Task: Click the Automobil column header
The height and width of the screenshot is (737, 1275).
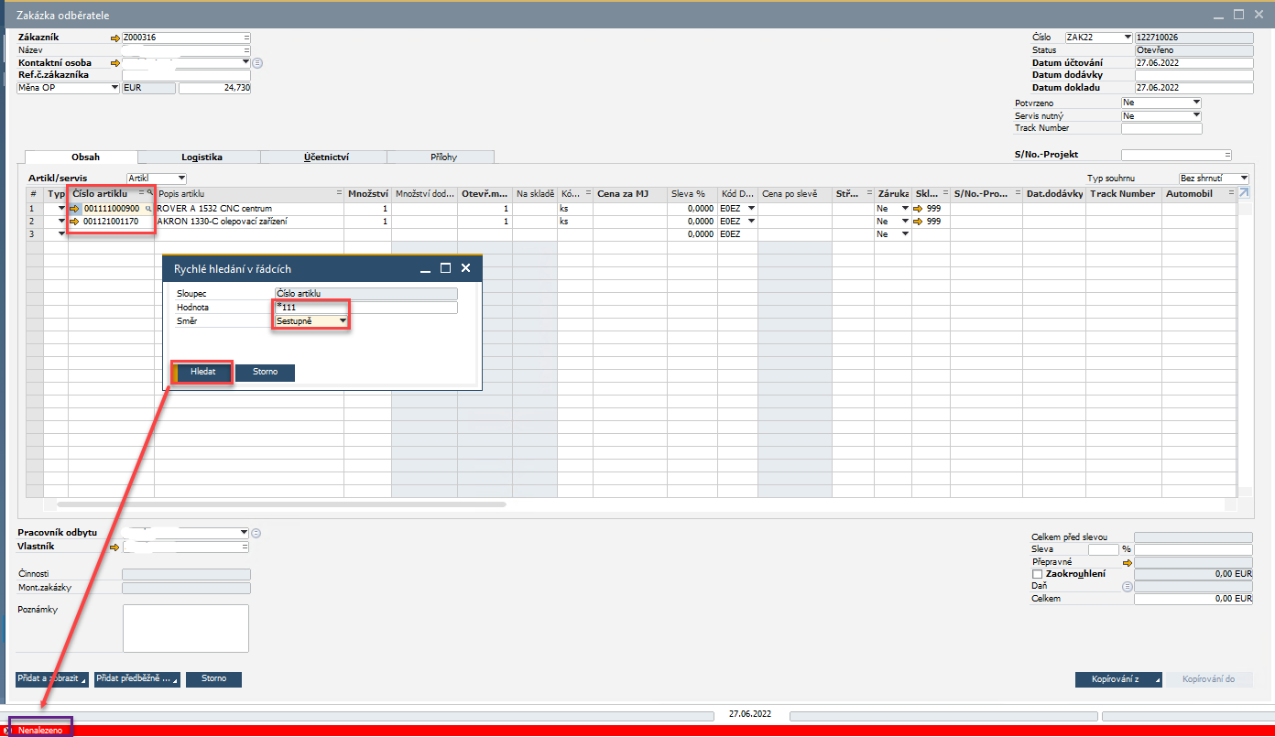Action: click(x=1198, y=194)
